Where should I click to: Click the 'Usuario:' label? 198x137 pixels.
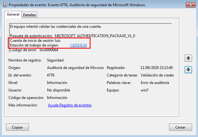point(15,90)
